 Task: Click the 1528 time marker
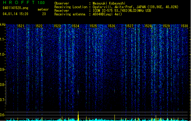coord(148,26)
